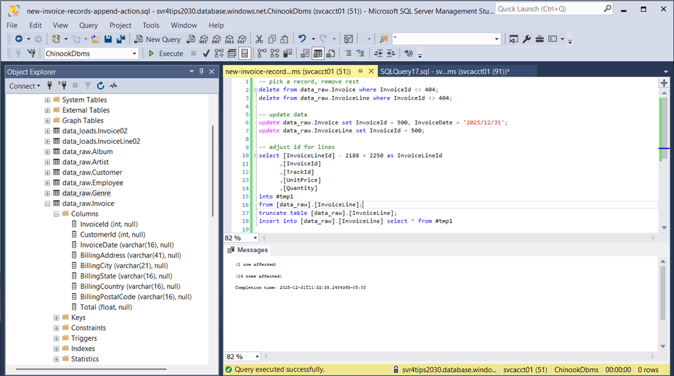674x376 pixels.
Task: Click the New Query button
Action: click(157, 39)
